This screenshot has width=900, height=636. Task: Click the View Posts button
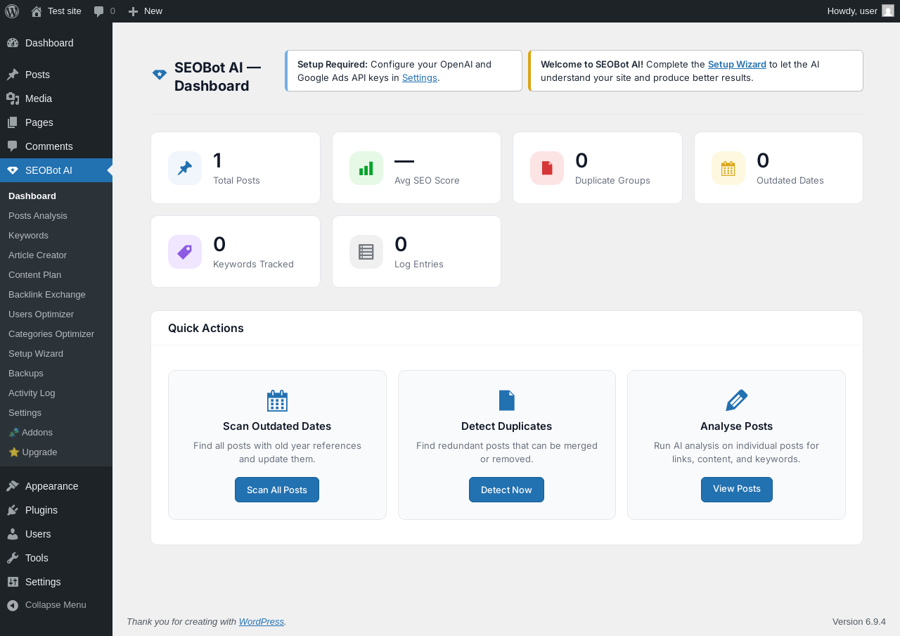pyautogui.click(x=736, y=489)
